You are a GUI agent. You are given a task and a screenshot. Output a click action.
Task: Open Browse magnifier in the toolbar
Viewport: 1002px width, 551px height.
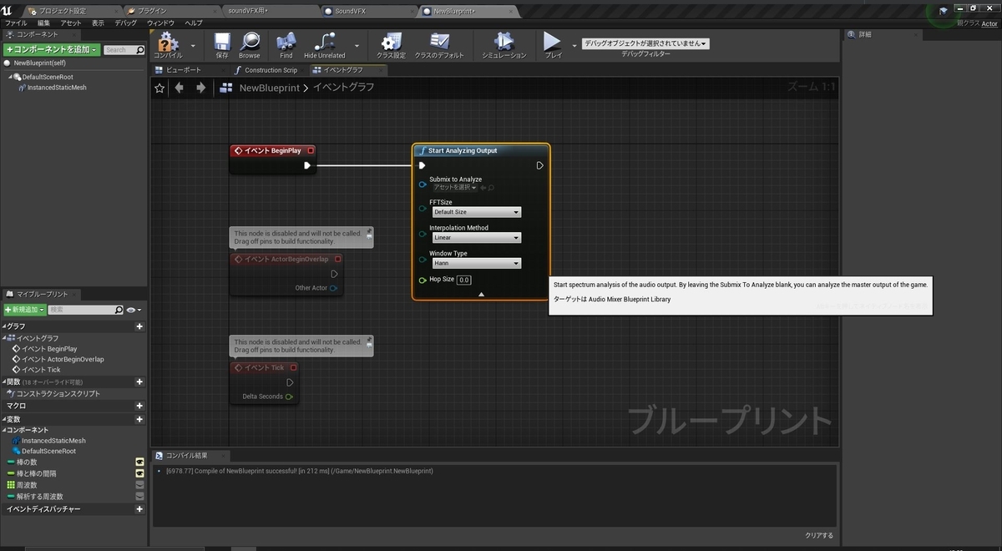tap(250, 44)
